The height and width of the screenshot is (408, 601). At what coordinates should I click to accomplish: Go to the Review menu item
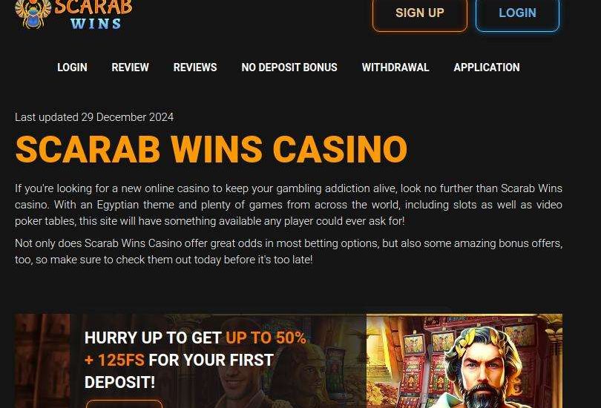(x=130, y=68)
